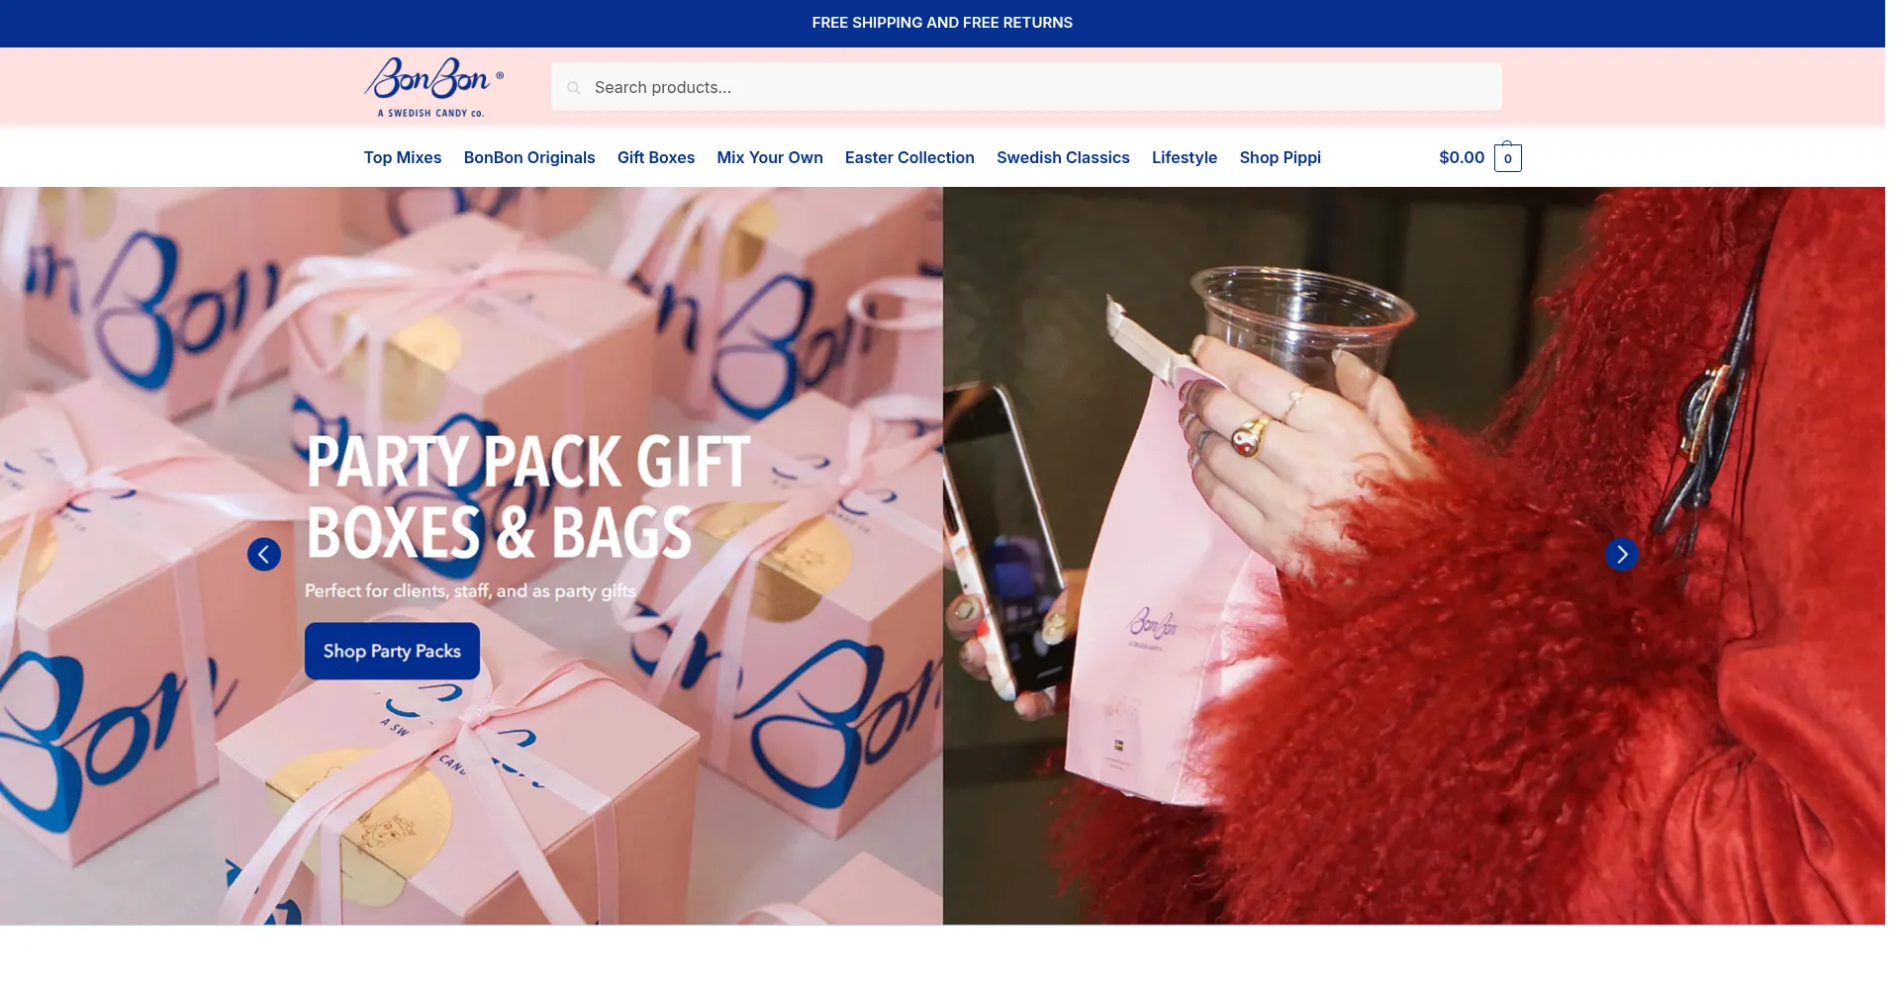This screenshot has height=982, width=1900.
Task: Focus the Search products field
Action: 1026,87
